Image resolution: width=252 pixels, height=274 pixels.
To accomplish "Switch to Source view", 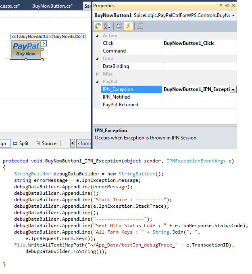I will click(46, 143).
